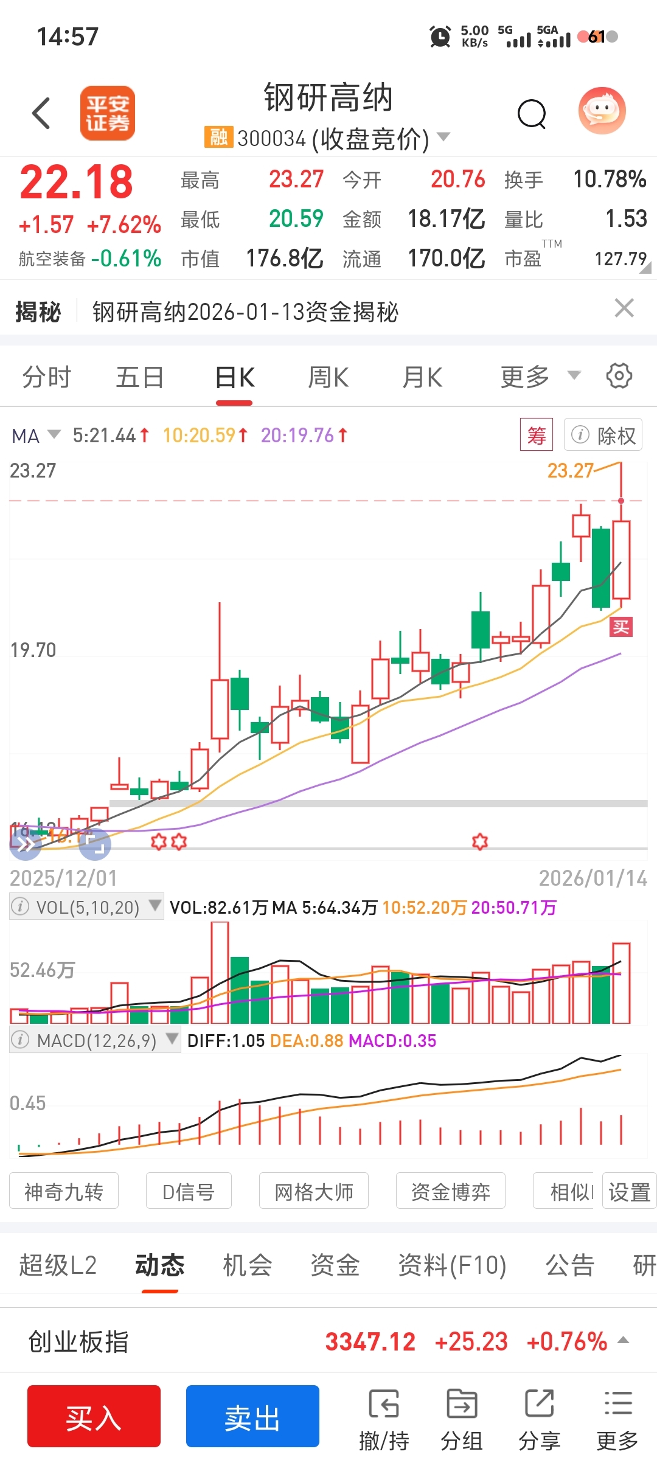Tap the fullscreen corner circle icon
Screen dimensions: 657x1460
tap(96, 844)
